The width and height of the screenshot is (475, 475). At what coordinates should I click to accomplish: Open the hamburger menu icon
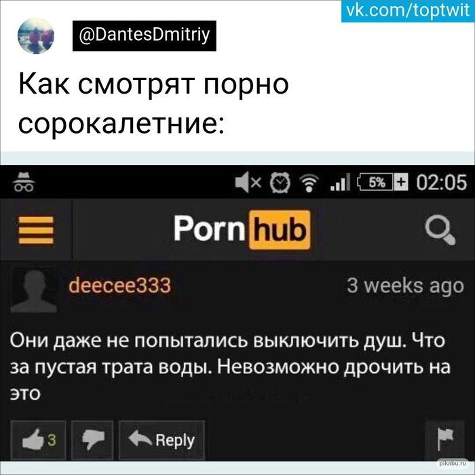(x=36, y=230)
